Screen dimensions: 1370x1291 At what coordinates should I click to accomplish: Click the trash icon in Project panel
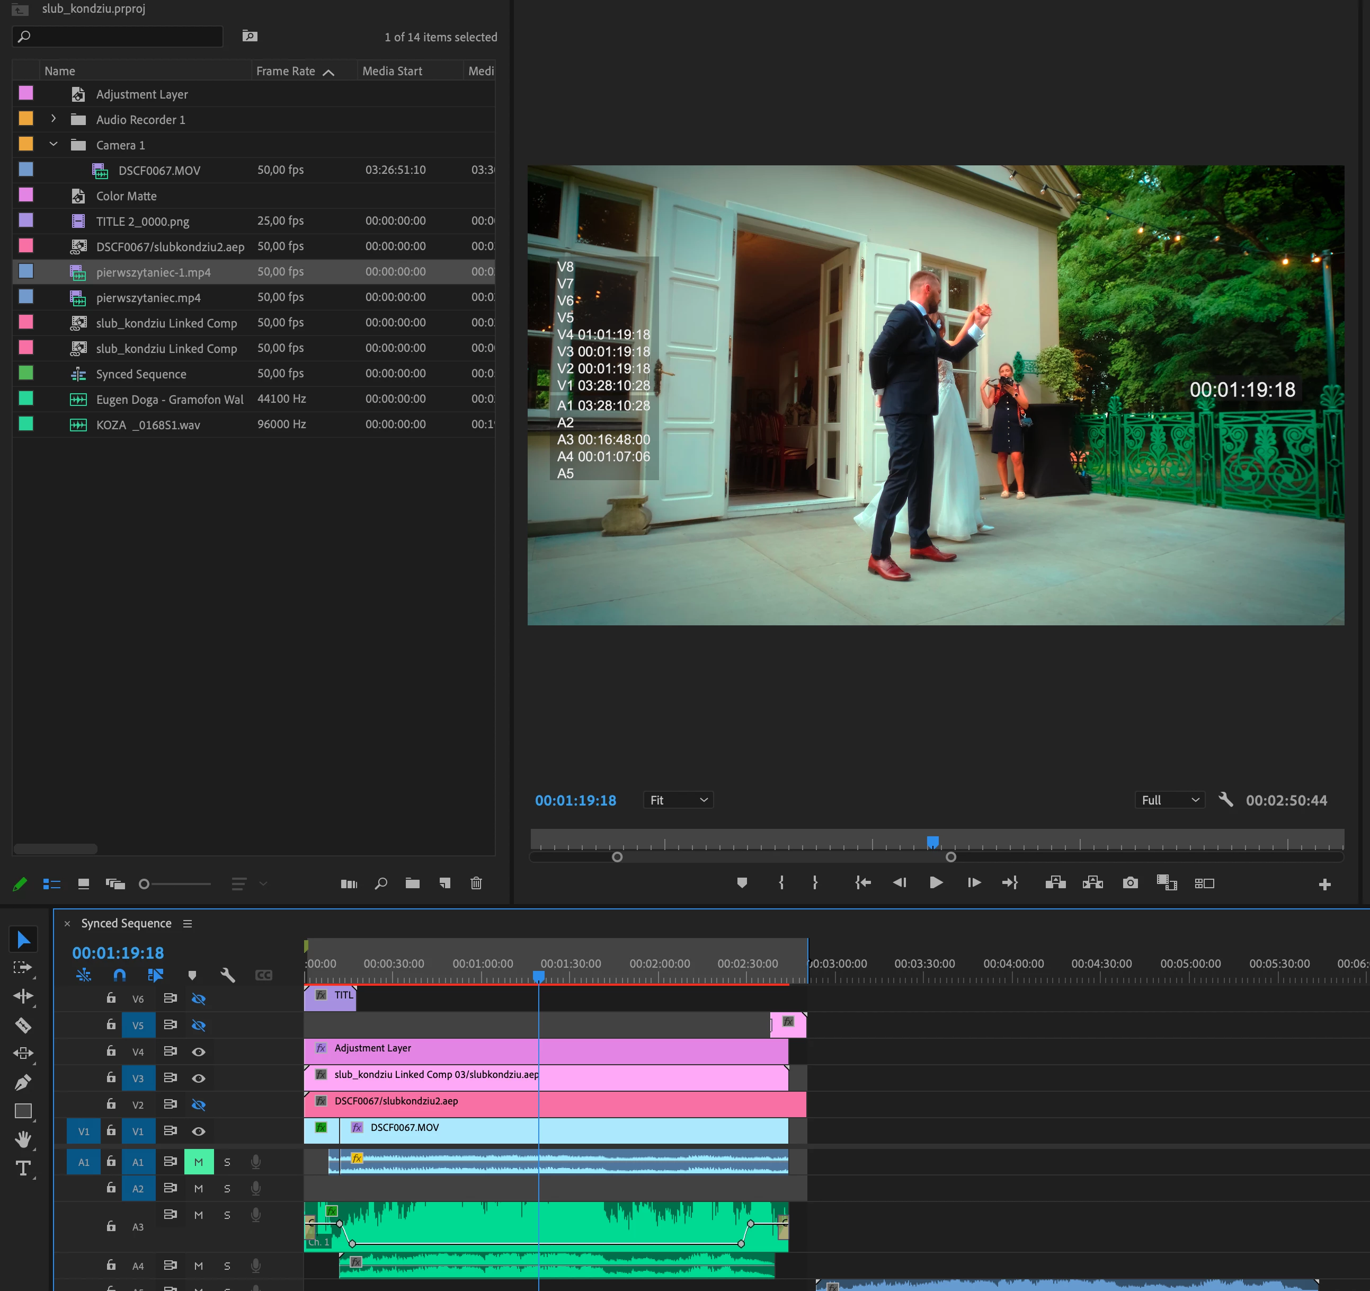click(476, 883)
